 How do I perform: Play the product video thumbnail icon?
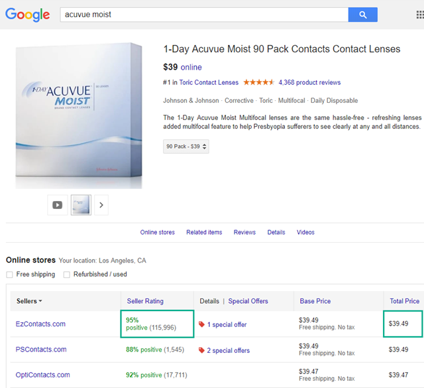coord(57,205)
